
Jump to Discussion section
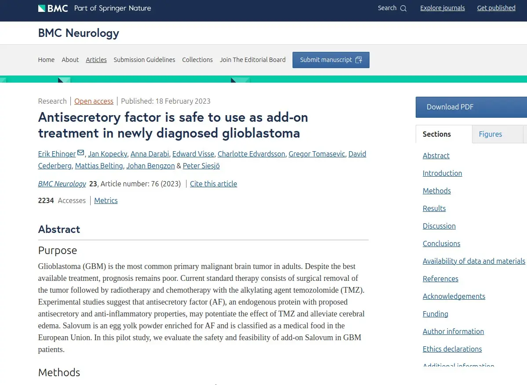click(439, 226)
